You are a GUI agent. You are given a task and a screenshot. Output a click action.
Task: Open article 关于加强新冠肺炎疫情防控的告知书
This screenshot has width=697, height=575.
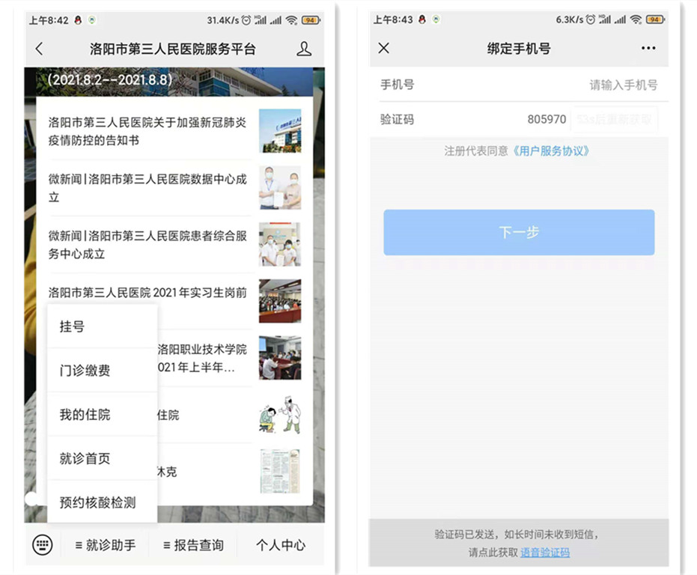147,131
